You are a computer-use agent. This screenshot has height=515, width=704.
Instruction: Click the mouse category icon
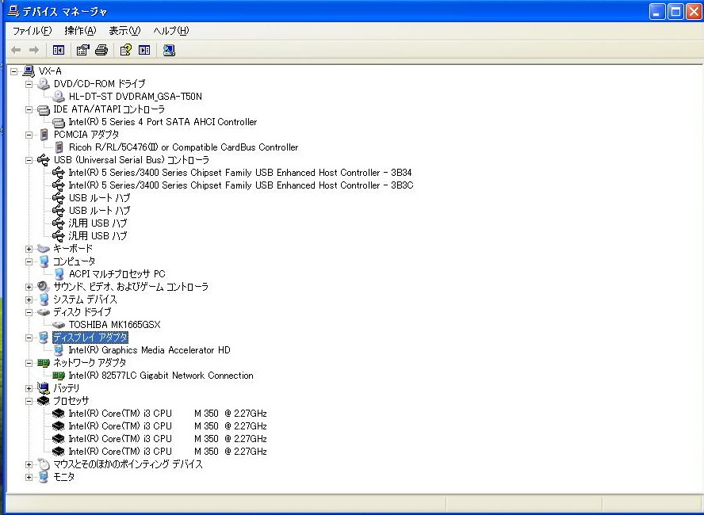click(x=43, y=464)
